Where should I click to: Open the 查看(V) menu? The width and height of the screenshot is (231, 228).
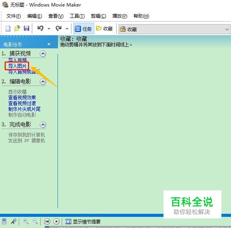point(56,16)
